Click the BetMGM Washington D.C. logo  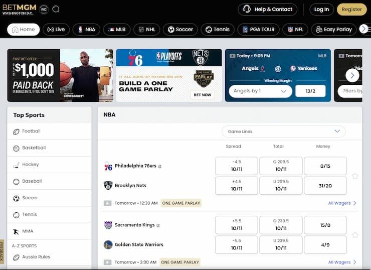click(x=20, y=10)
